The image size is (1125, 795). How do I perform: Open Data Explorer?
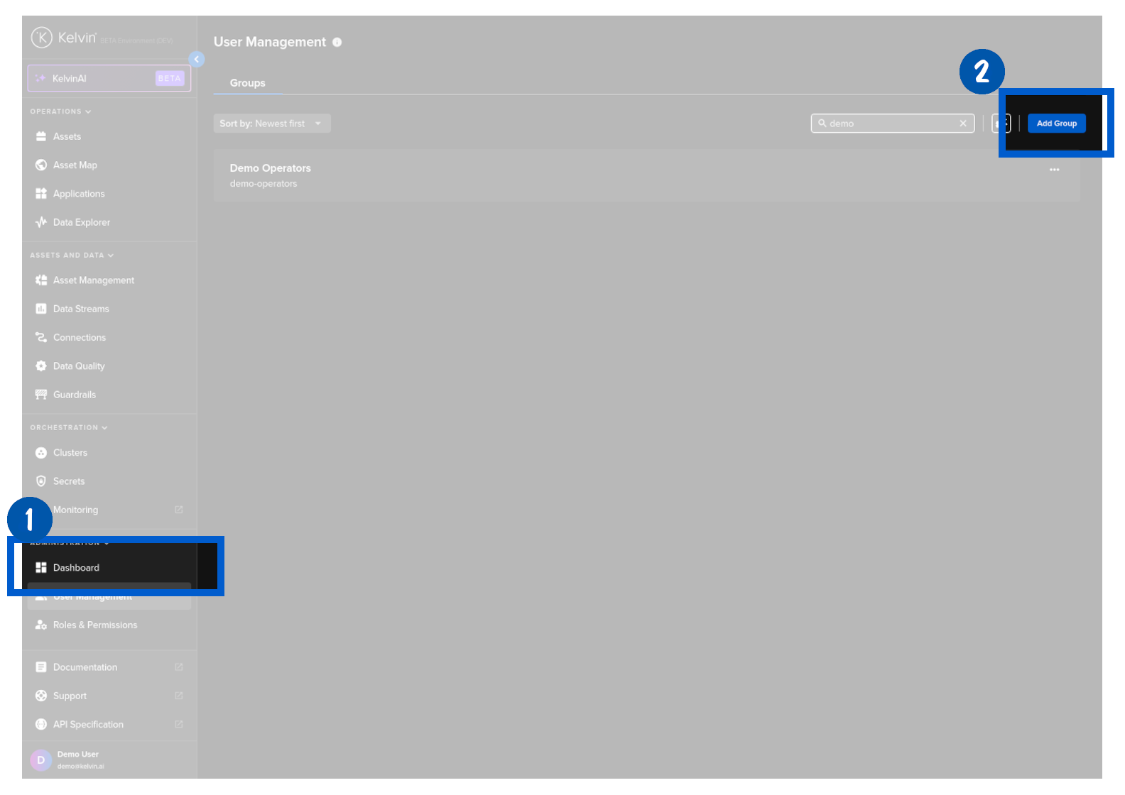click(x=81, y=222)
